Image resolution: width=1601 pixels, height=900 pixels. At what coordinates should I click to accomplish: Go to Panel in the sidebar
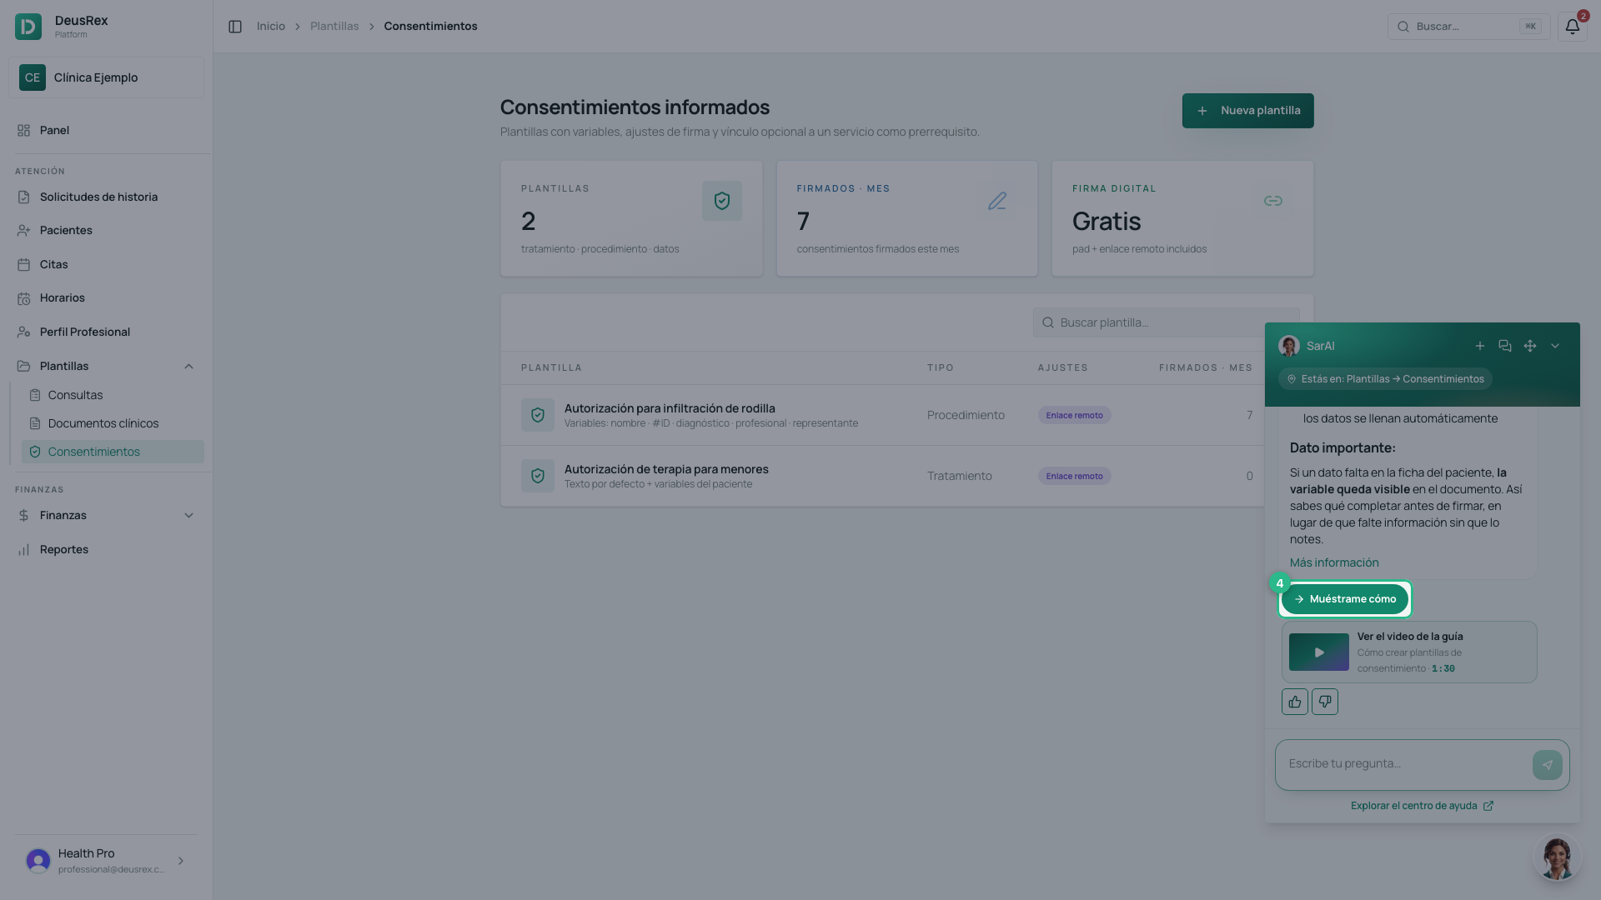[106, 131]
